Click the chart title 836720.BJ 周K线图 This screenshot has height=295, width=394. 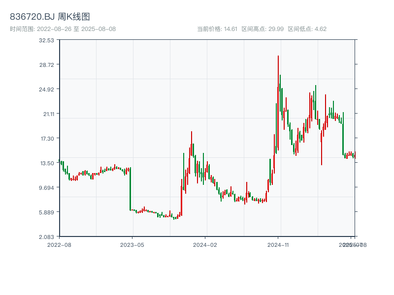(50, 17)
